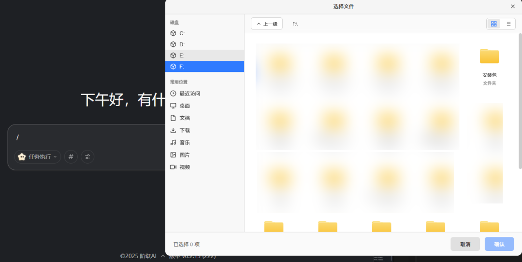The image size is (522, 262).
Task: Close the 选择文件 dialog
Action: [x=513, y=6]
